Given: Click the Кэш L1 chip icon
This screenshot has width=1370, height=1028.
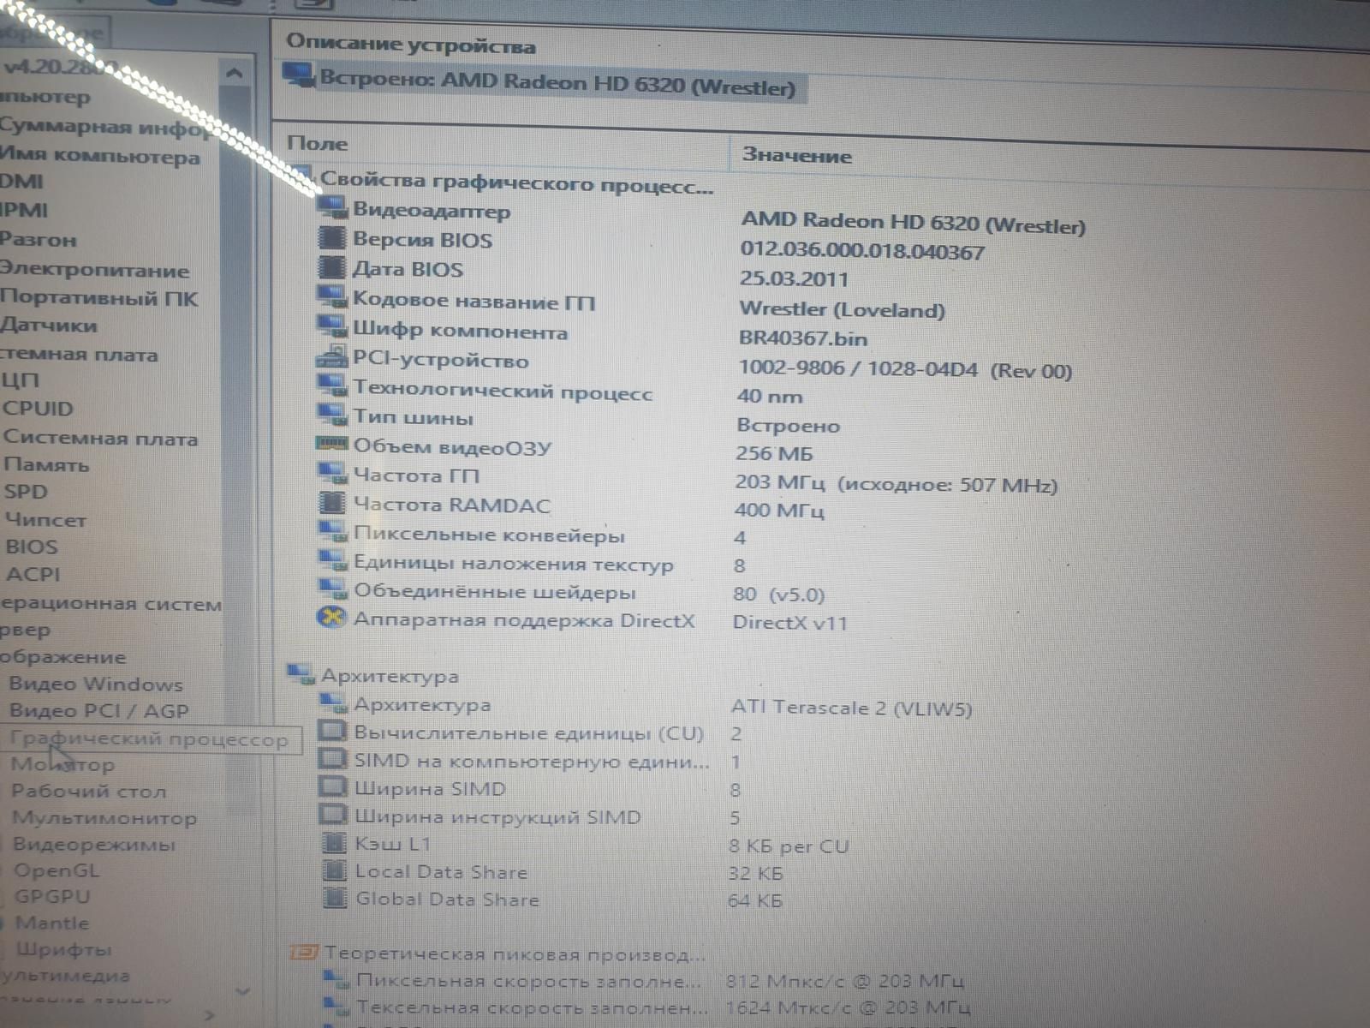Looking at the screenshot, I should (x=333, y=843).
